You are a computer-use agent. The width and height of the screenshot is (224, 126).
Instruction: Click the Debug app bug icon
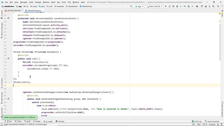coord(177,6)
